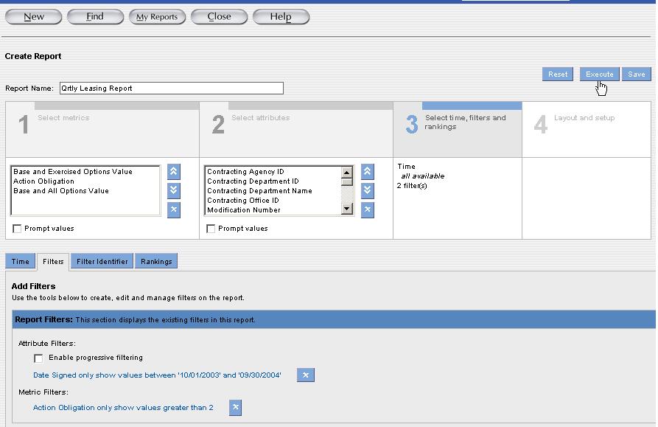This screenshot has width=658, height=427.
Task: Switch to the Filters tab
Action: pos(53,262)
